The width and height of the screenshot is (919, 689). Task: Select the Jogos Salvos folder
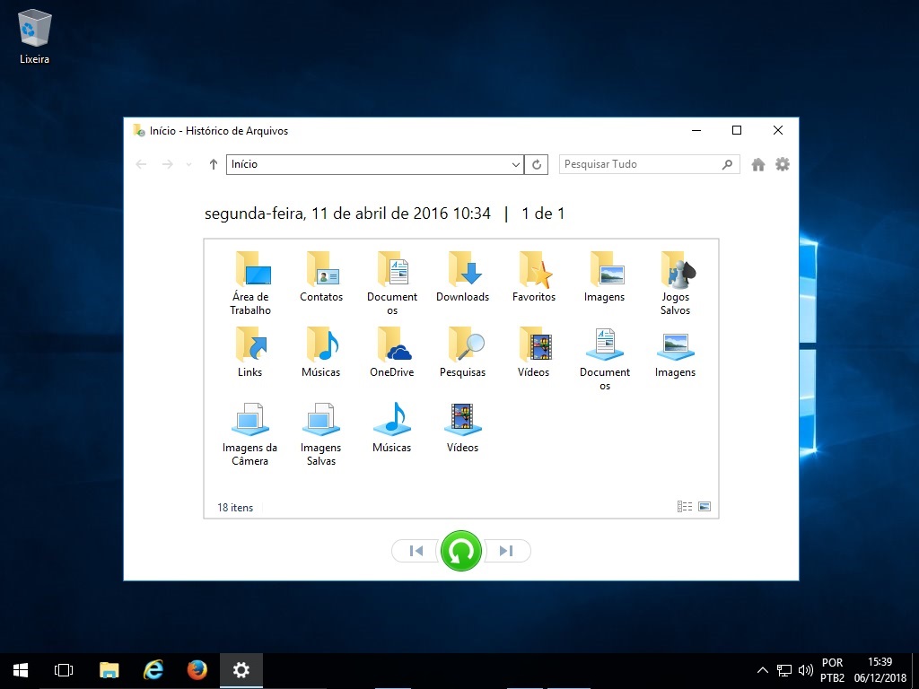[676, 283]
